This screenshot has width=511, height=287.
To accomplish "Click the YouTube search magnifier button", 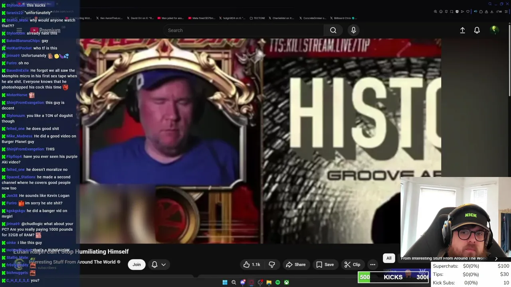I will click(x=333, y=30).
